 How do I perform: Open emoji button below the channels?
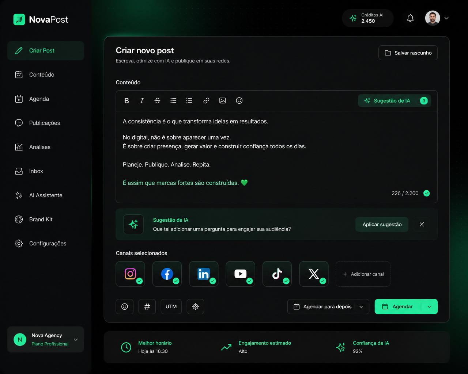(x=125, y=306)
